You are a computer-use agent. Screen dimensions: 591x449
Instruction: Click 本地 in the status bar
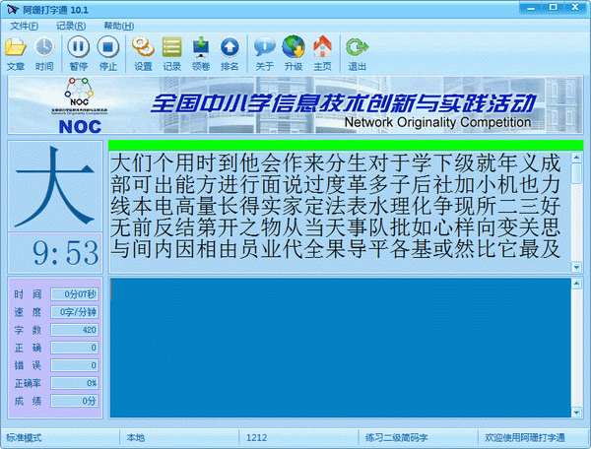[136, 438]
